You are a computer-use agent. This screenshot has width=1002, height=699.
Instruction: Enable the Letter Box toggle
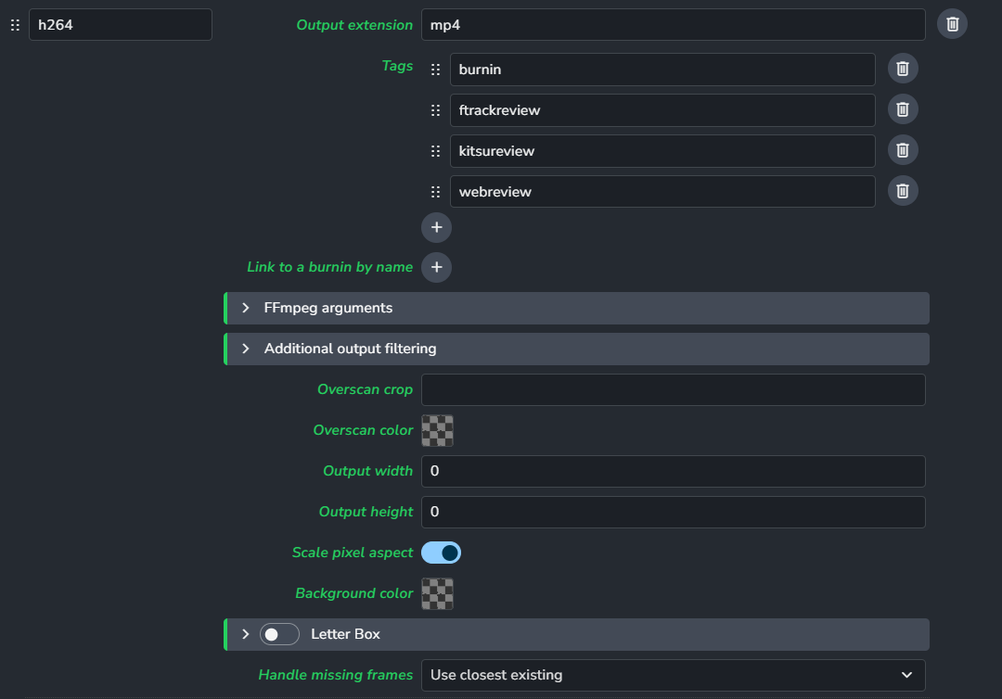pyautogui.click(x=279, y=634)
